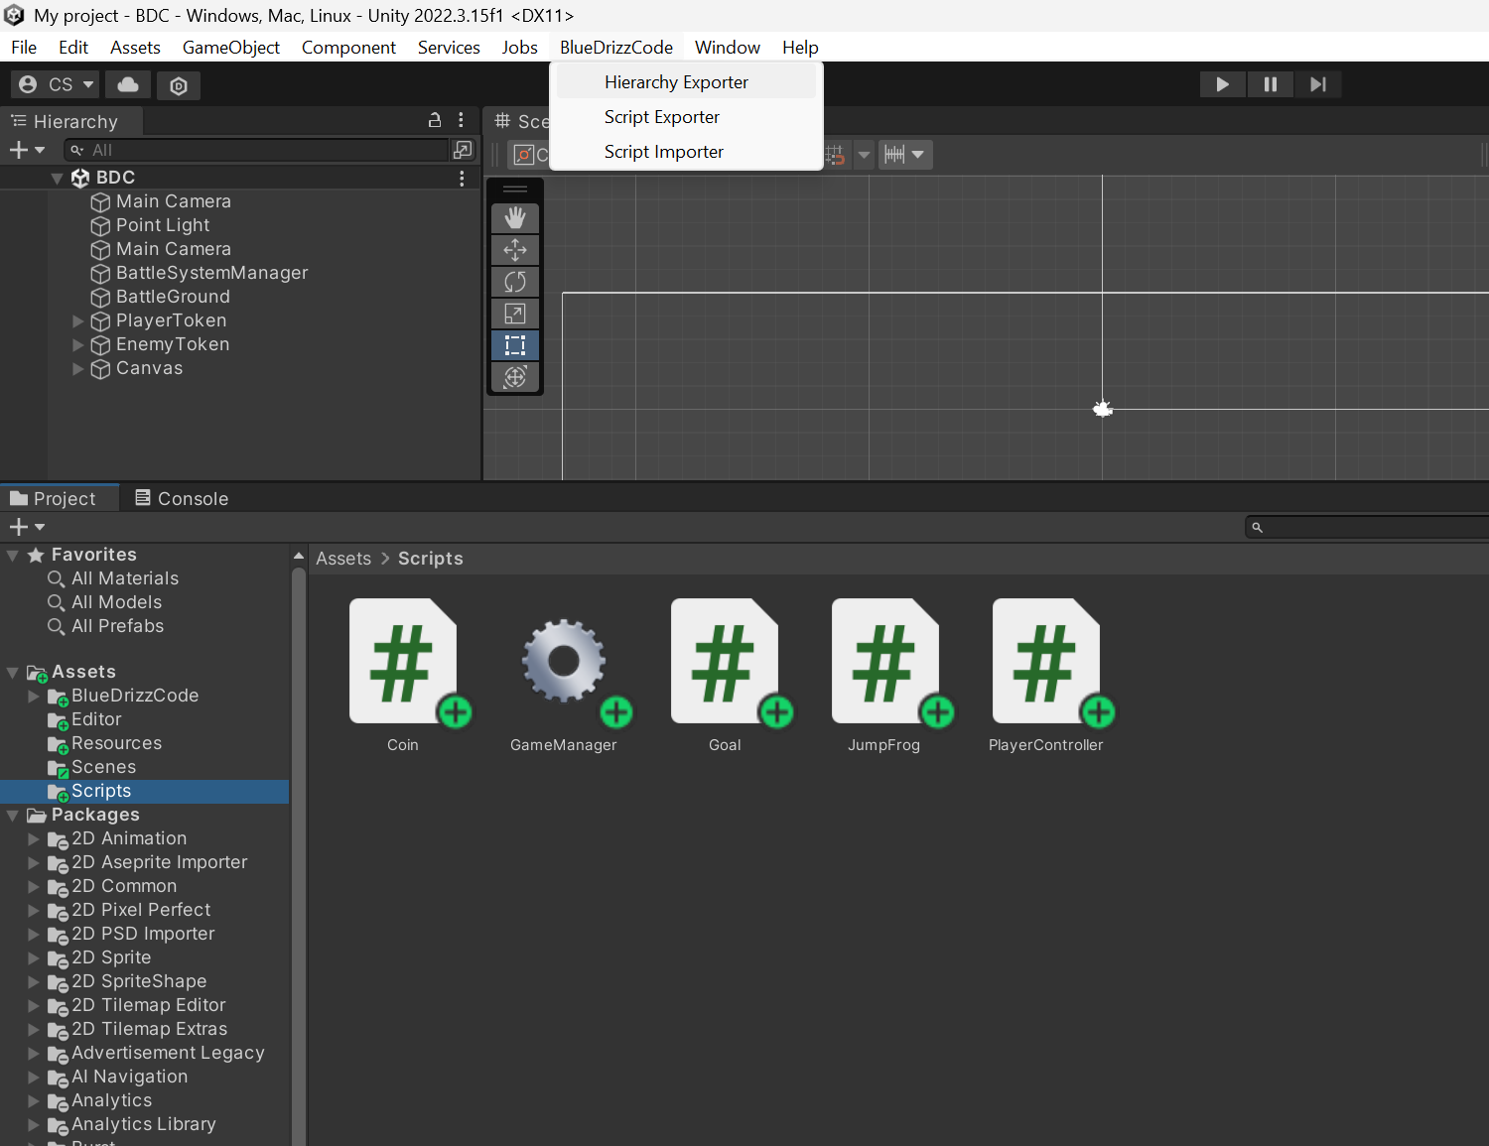Collapse the Assets folder tree
Image resolution: width=1489 pixels, height=1146 pixels.
coord(13,673)
